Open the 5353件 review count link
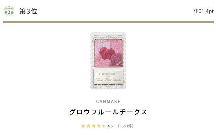 point(126,126)
